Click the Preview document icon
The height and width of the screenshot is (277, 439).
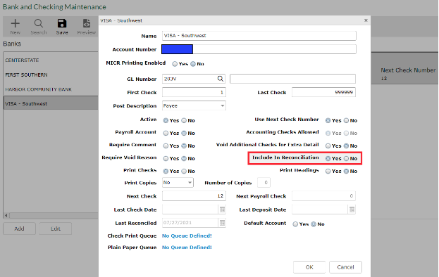point(87,23)
